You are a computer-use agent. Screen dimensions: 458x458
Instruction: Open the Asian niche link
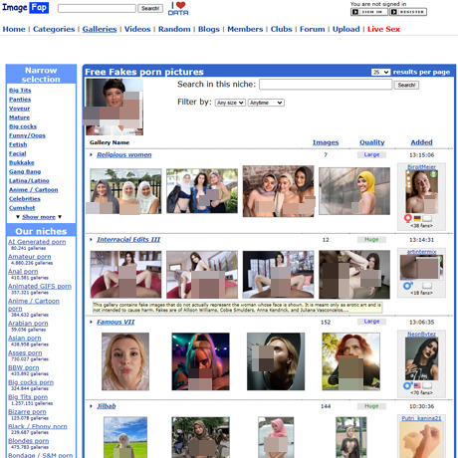(x=25, y=339)
